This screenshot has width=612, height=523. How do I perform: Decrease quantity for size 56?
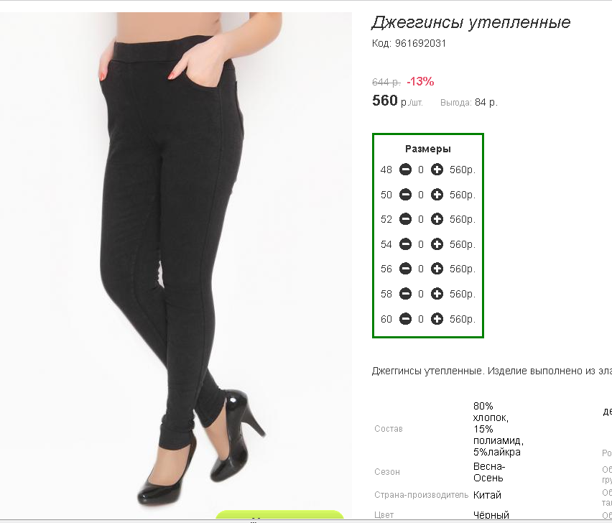click(x=405, y=269)
